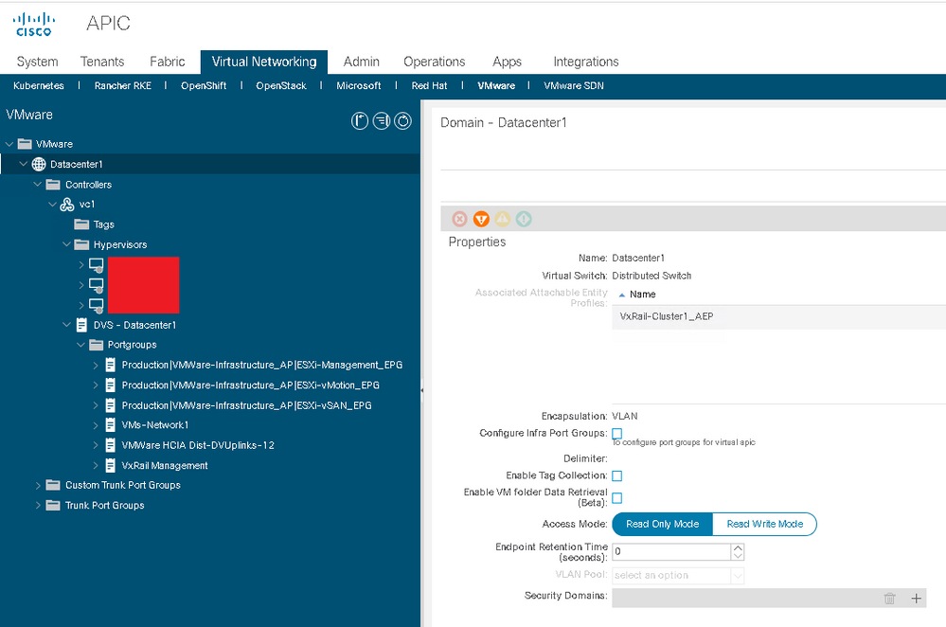
Task: Go to the OpenShift submenu
Action: (x=204, y=85)
